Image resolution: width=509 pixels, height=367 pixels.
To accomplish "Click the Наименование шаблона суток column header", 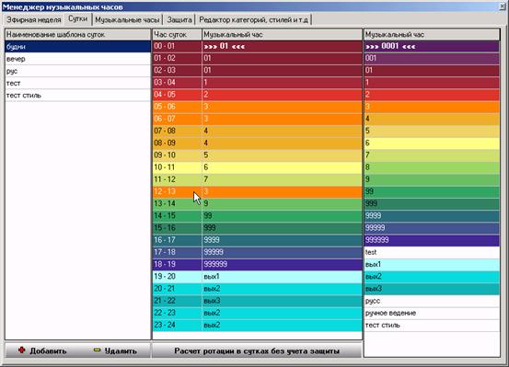I will tap(78, 34).
